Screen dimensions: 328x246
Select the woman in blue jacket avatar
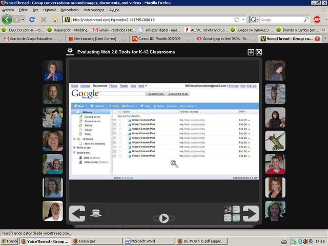pyautogui.click(x=53, y=71)
